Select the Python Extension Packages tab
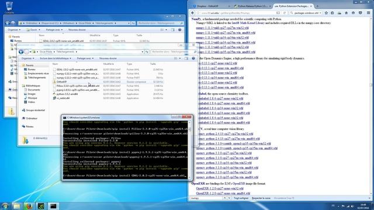Image resolution: width=374 pixels, height=210 pixels. pyautogui.click(x=293, y=6)
